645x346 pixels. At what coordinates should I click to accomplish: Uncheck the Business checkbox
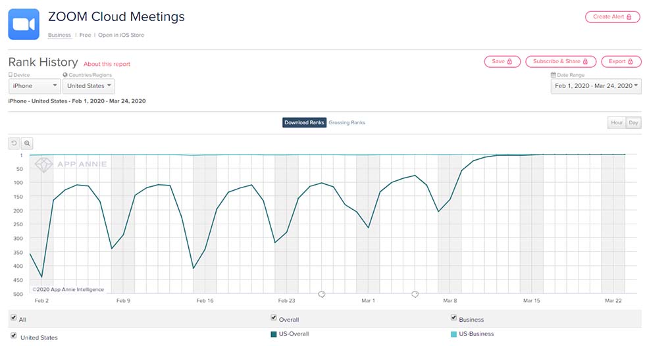coord(453,318)
